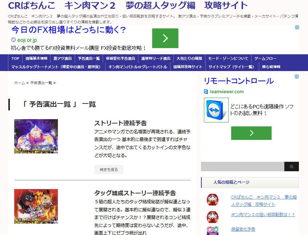308x235 pixels.
Task: Click daruma icon beside 狙い目回転数 post
Action: click(x=213, y=217)
